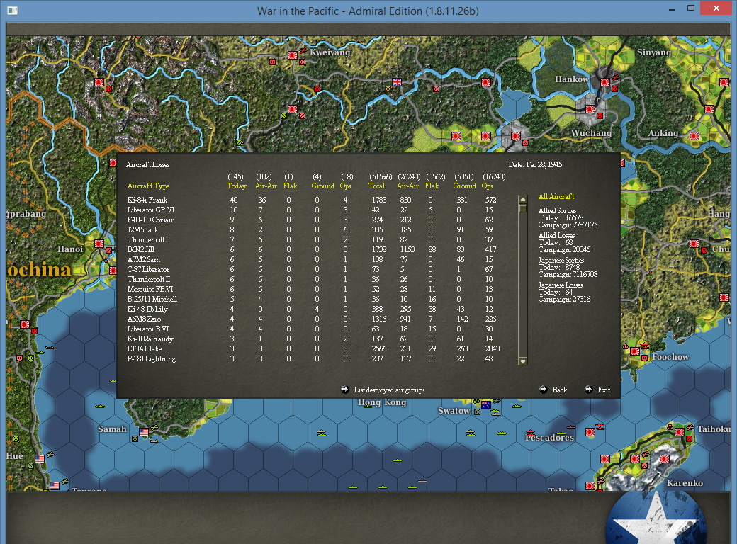Sort by Flak header under (3562)
The image size is (737, 544).
(432, 186)
